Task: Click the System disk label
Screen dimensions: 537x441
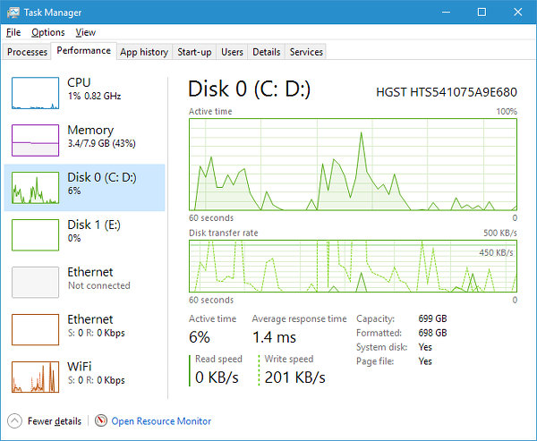Action: pos(382,347)
